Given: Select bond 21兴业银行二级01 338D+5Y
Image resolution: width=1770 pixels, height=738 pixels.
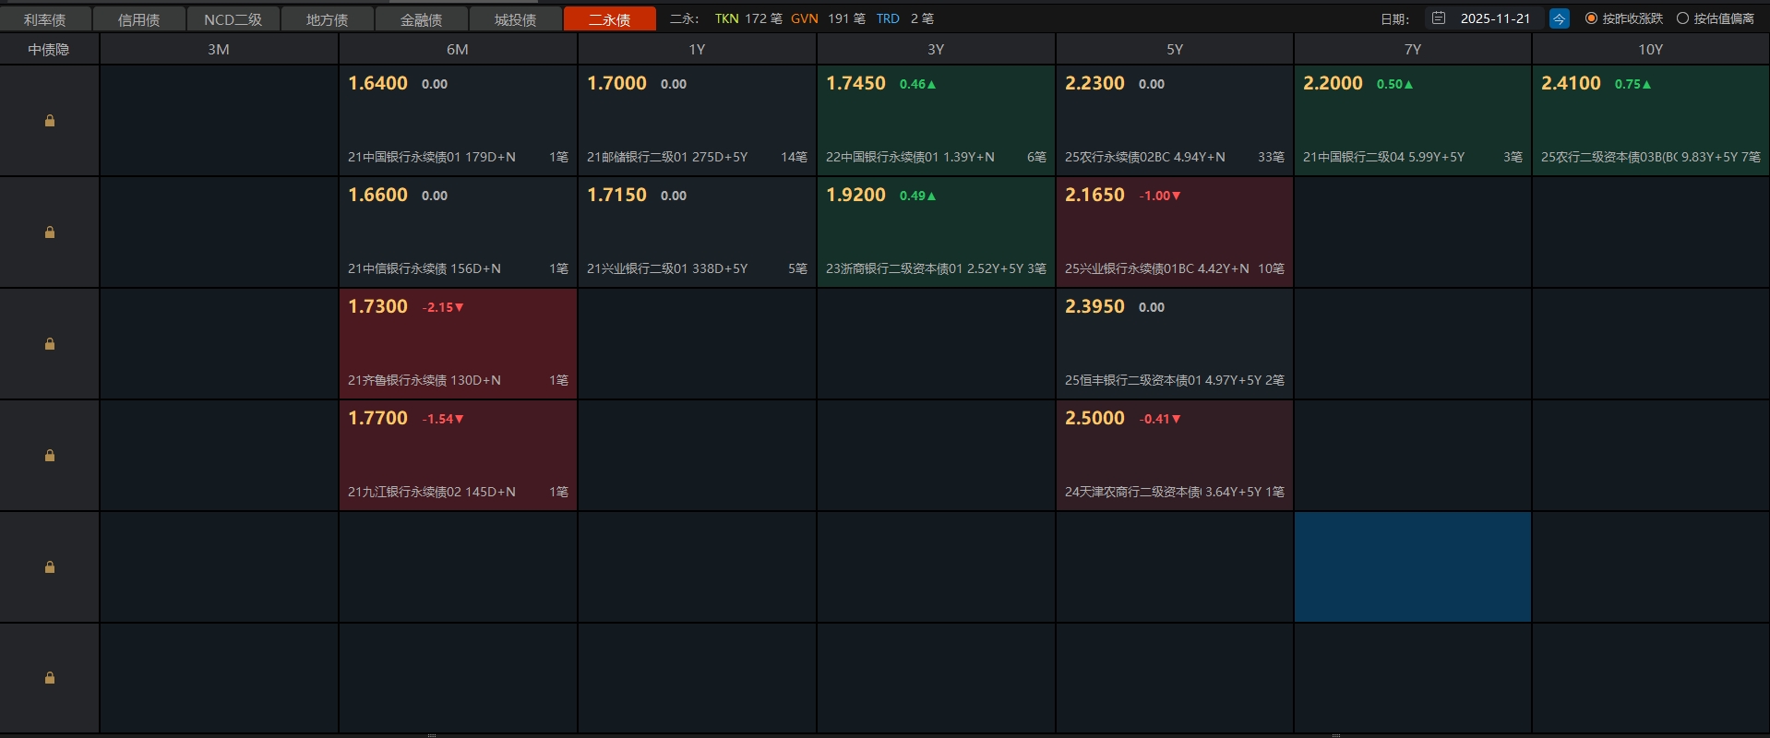Looking at the screenshot, I should pyautogui.click(x=667, y=268).
